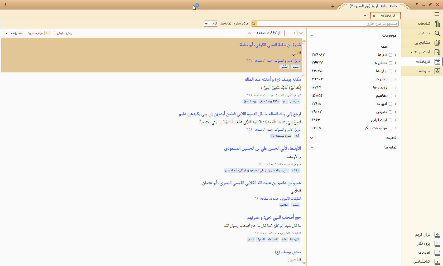
Task: Open result الأوسط، لأبي الحسن علي بن الحسين المسعودي
Action: click(262, 149)
